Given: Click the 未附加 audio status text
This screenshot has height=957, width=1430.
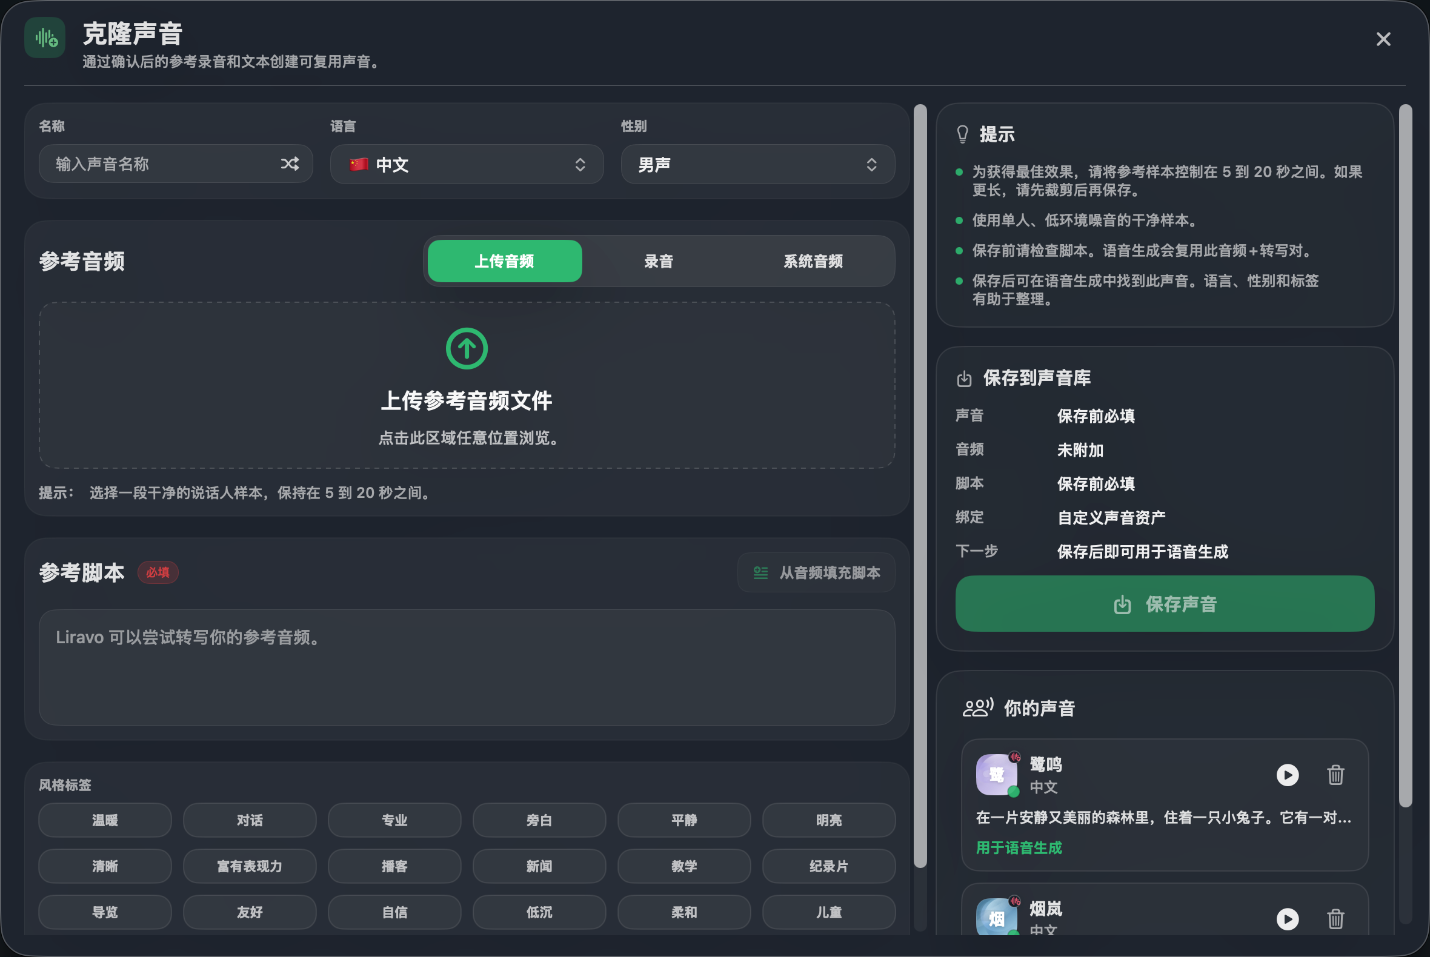Looking at the screenshot, I should pos(1080,450).
